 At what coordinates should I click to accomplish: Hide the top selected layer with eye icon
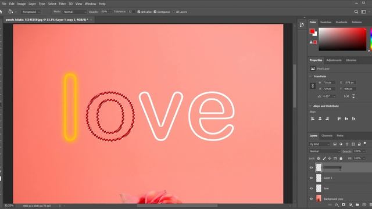pos(311,168)
